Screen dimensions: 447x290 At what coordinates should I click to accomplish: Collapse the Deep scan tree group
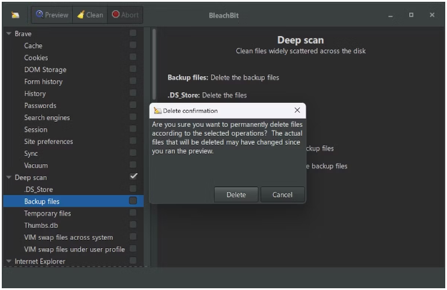pos(8,177)
